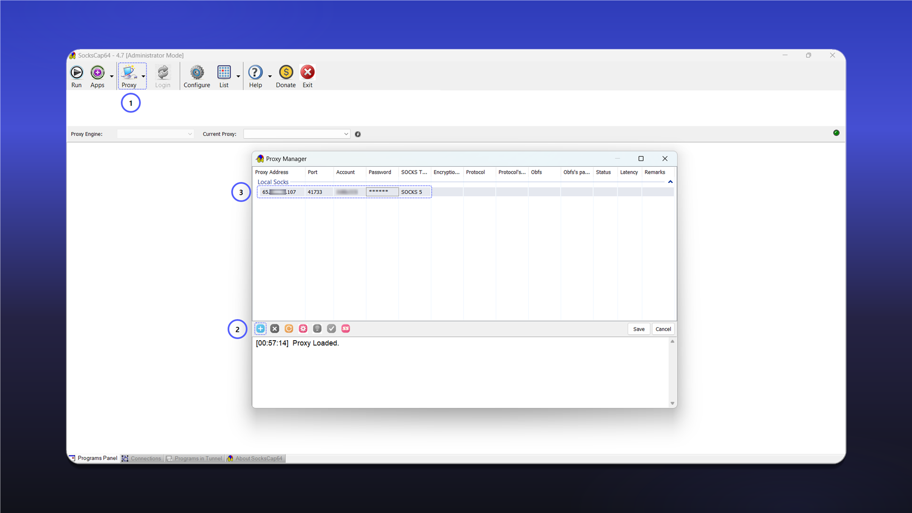Add a new proxy with blue plus icon
The image size is (912, 513).
pos(260,329)
